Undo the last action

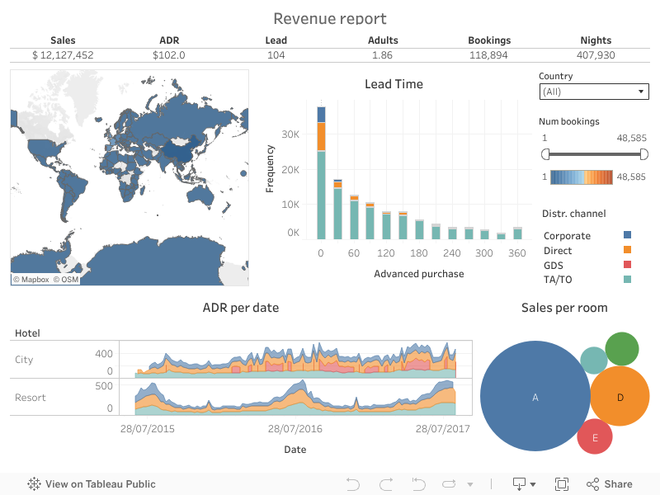(x=353, y=484)
